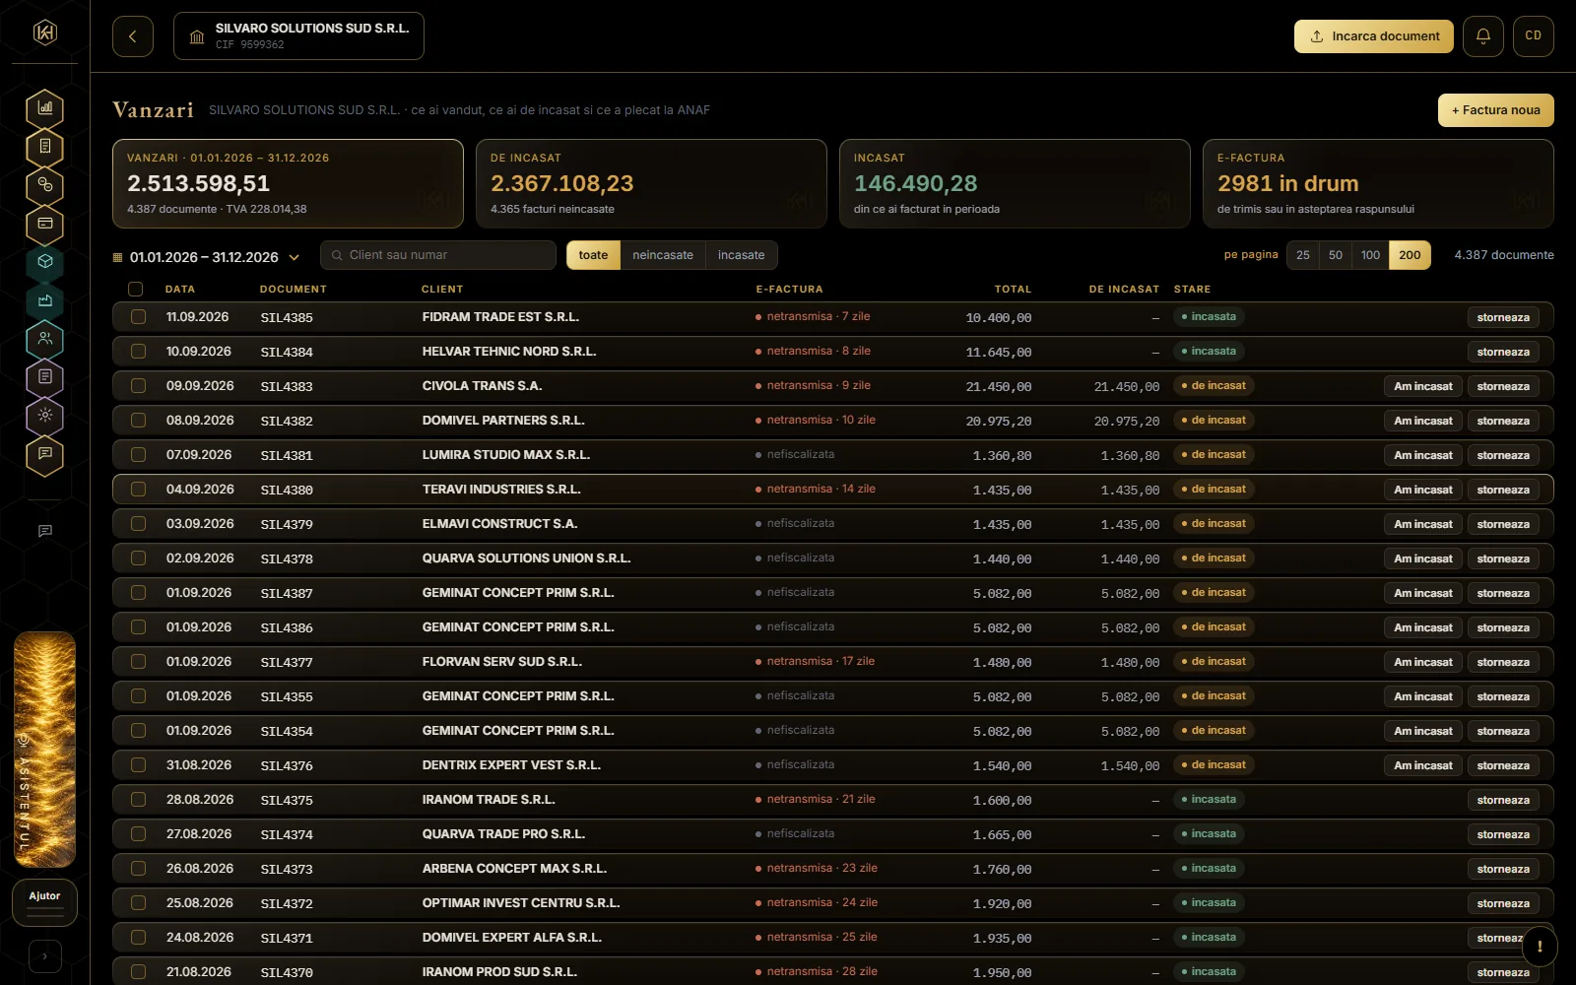Open the people/contacts sidebar icon
Viewport: 1576px width, 985px height.
45,339
